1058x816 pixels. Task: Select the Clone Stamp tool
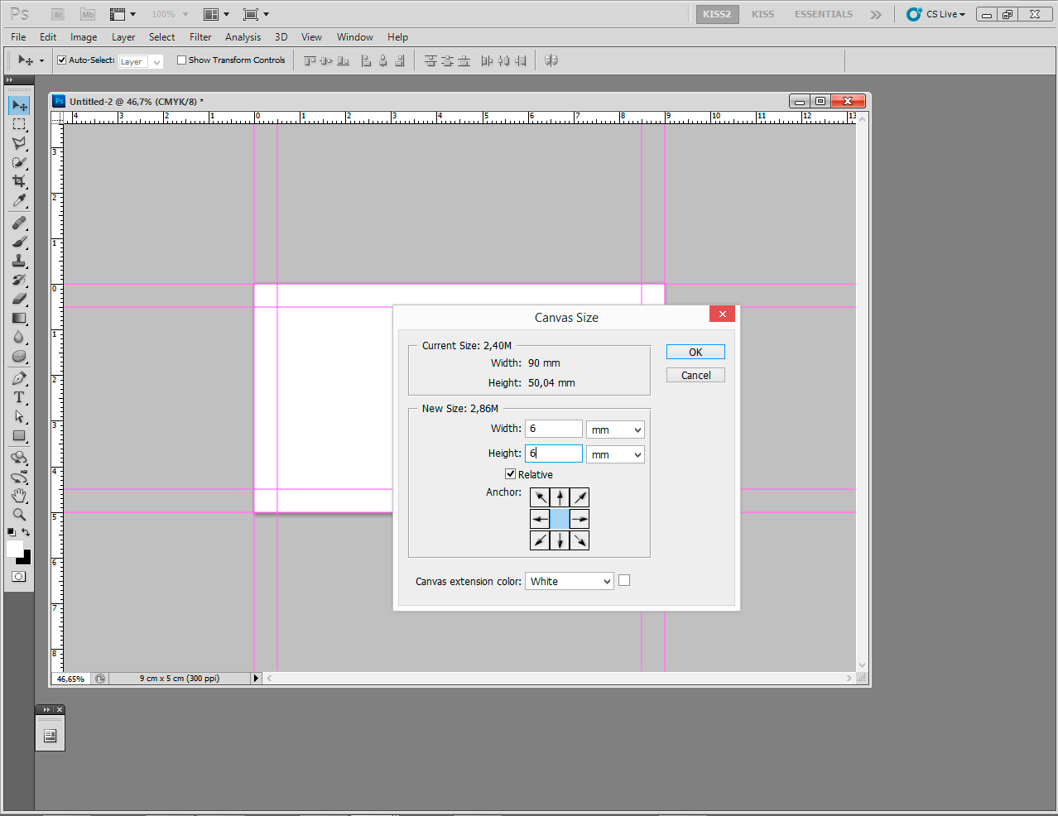click(x=19, y=262)
